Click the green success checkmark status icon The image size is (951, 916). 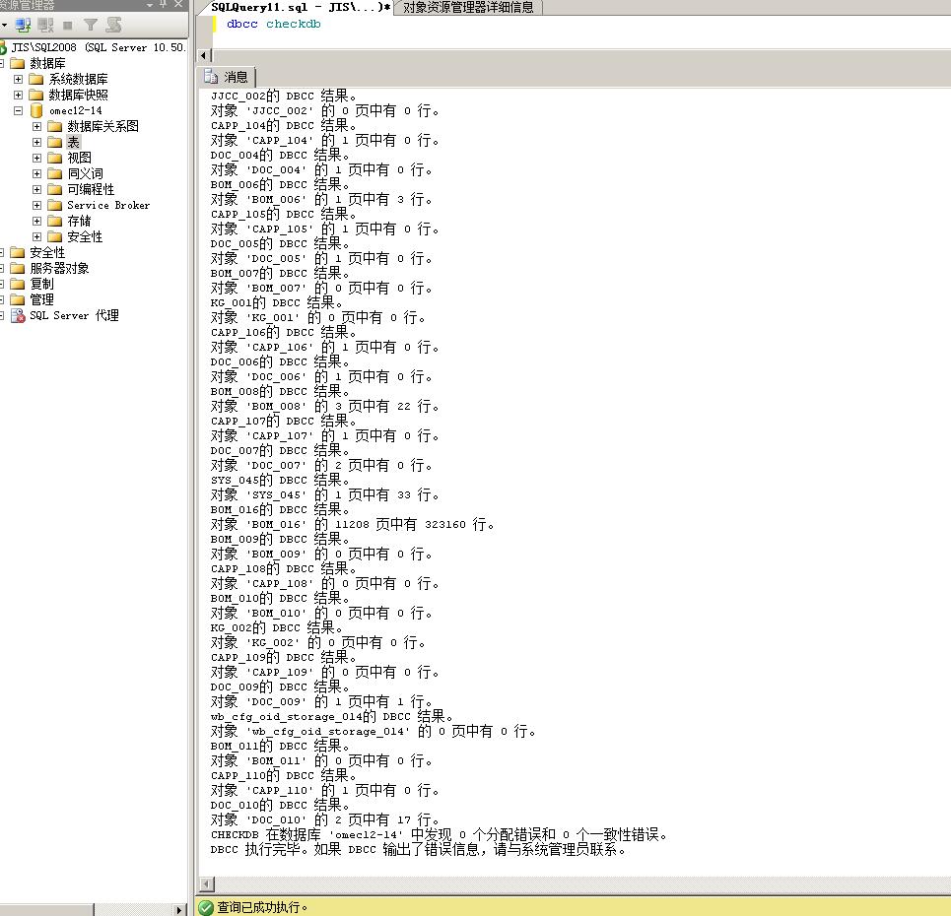coord(206,907)
